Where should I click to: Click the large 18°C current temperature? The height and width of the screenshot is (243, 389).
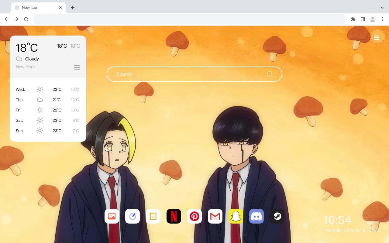[x=27, y=48]
